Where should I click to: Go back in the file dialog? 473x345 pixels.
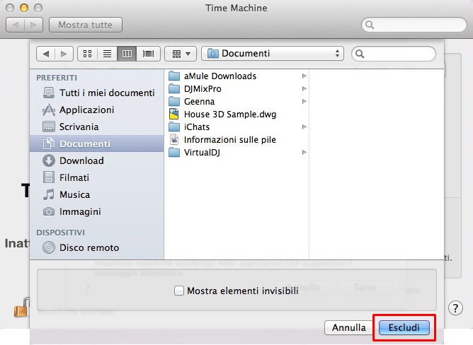[46, 54]
